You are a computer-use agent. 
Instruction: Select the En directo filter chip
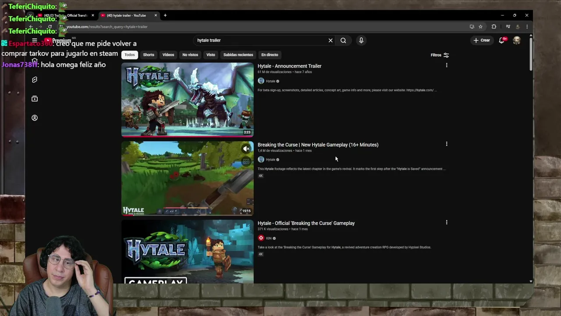[270, 55]
